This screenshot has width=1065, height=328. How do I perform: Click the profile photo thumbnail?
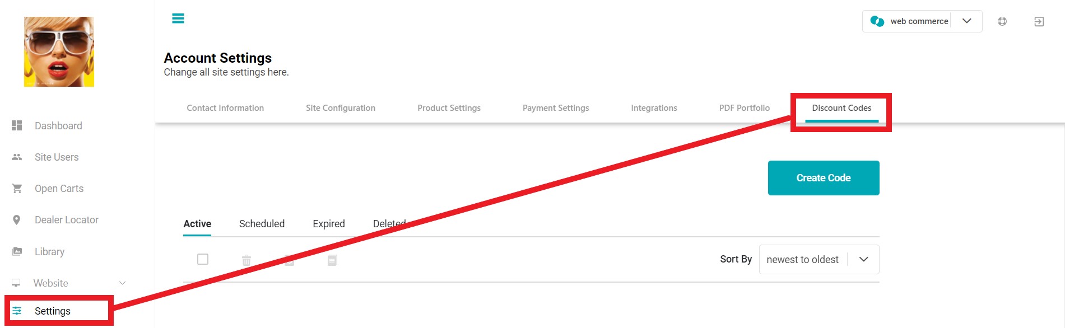(59, 51)
